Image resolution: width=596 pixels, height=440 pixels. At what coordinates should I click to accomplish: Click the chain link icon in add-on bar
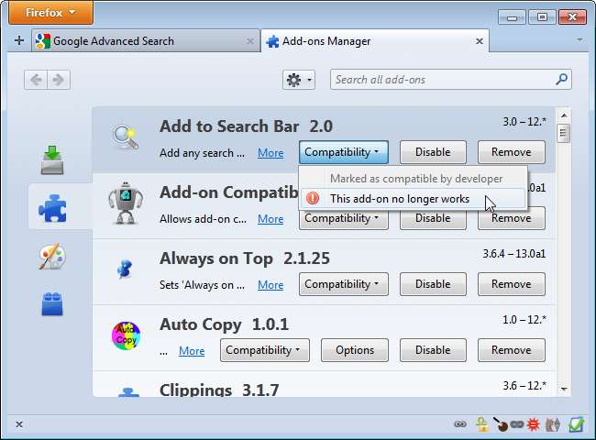460,424
